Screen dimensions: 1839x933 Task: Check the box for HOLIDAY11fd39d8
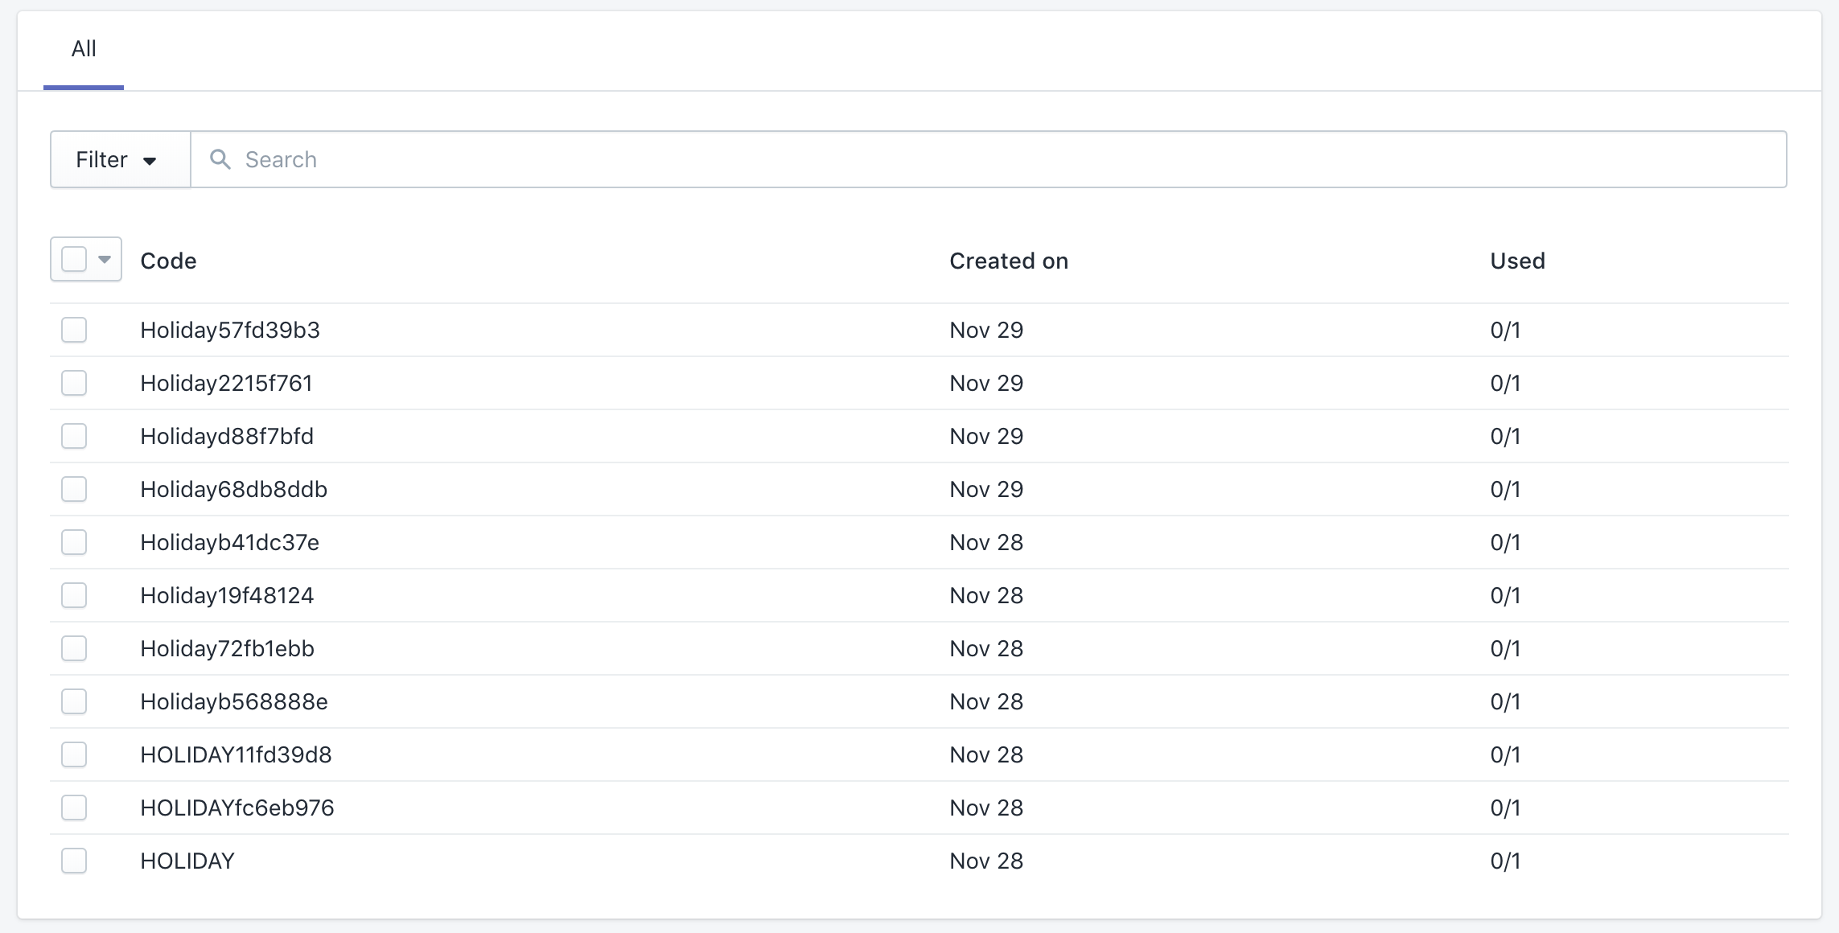pyautogui.click(x=74, y=754)
